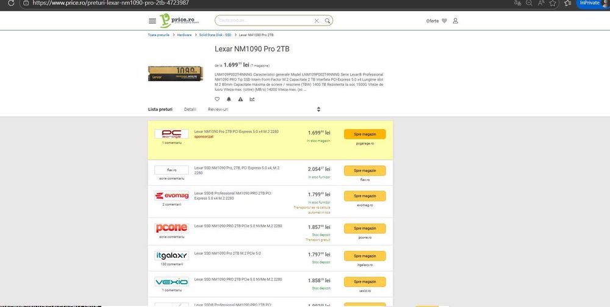This screenshot has width=610, height=307.
Task: Go to Hardware breadcrumb
Action: (184, 35)
